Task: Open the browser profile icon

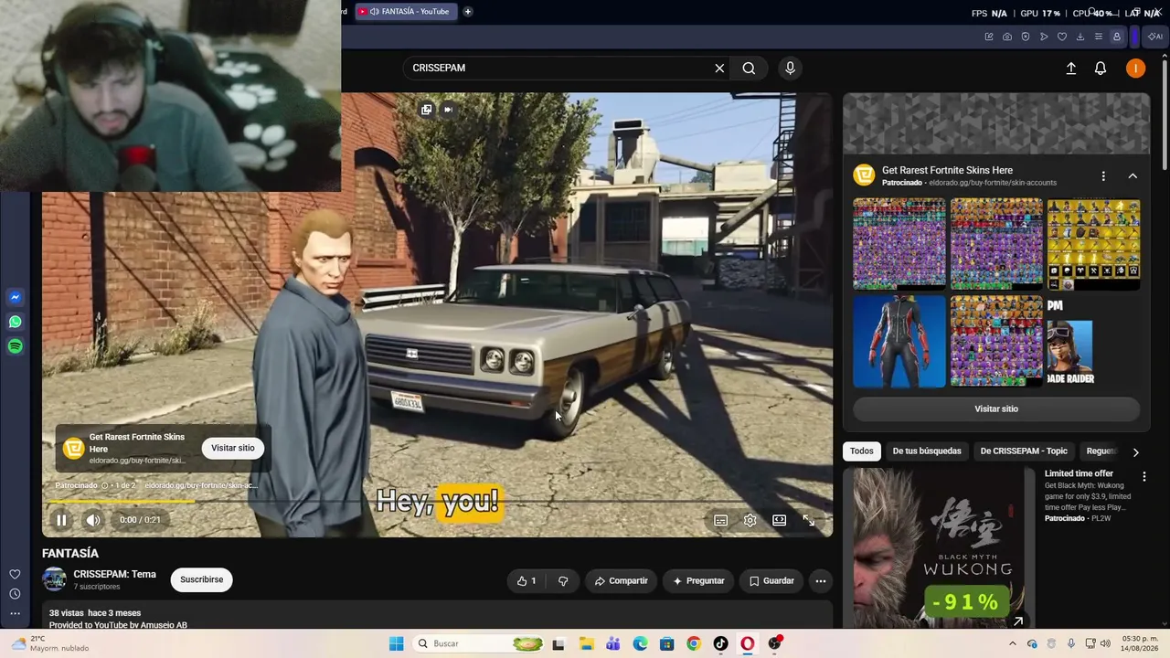Action: pos(1117,37)
